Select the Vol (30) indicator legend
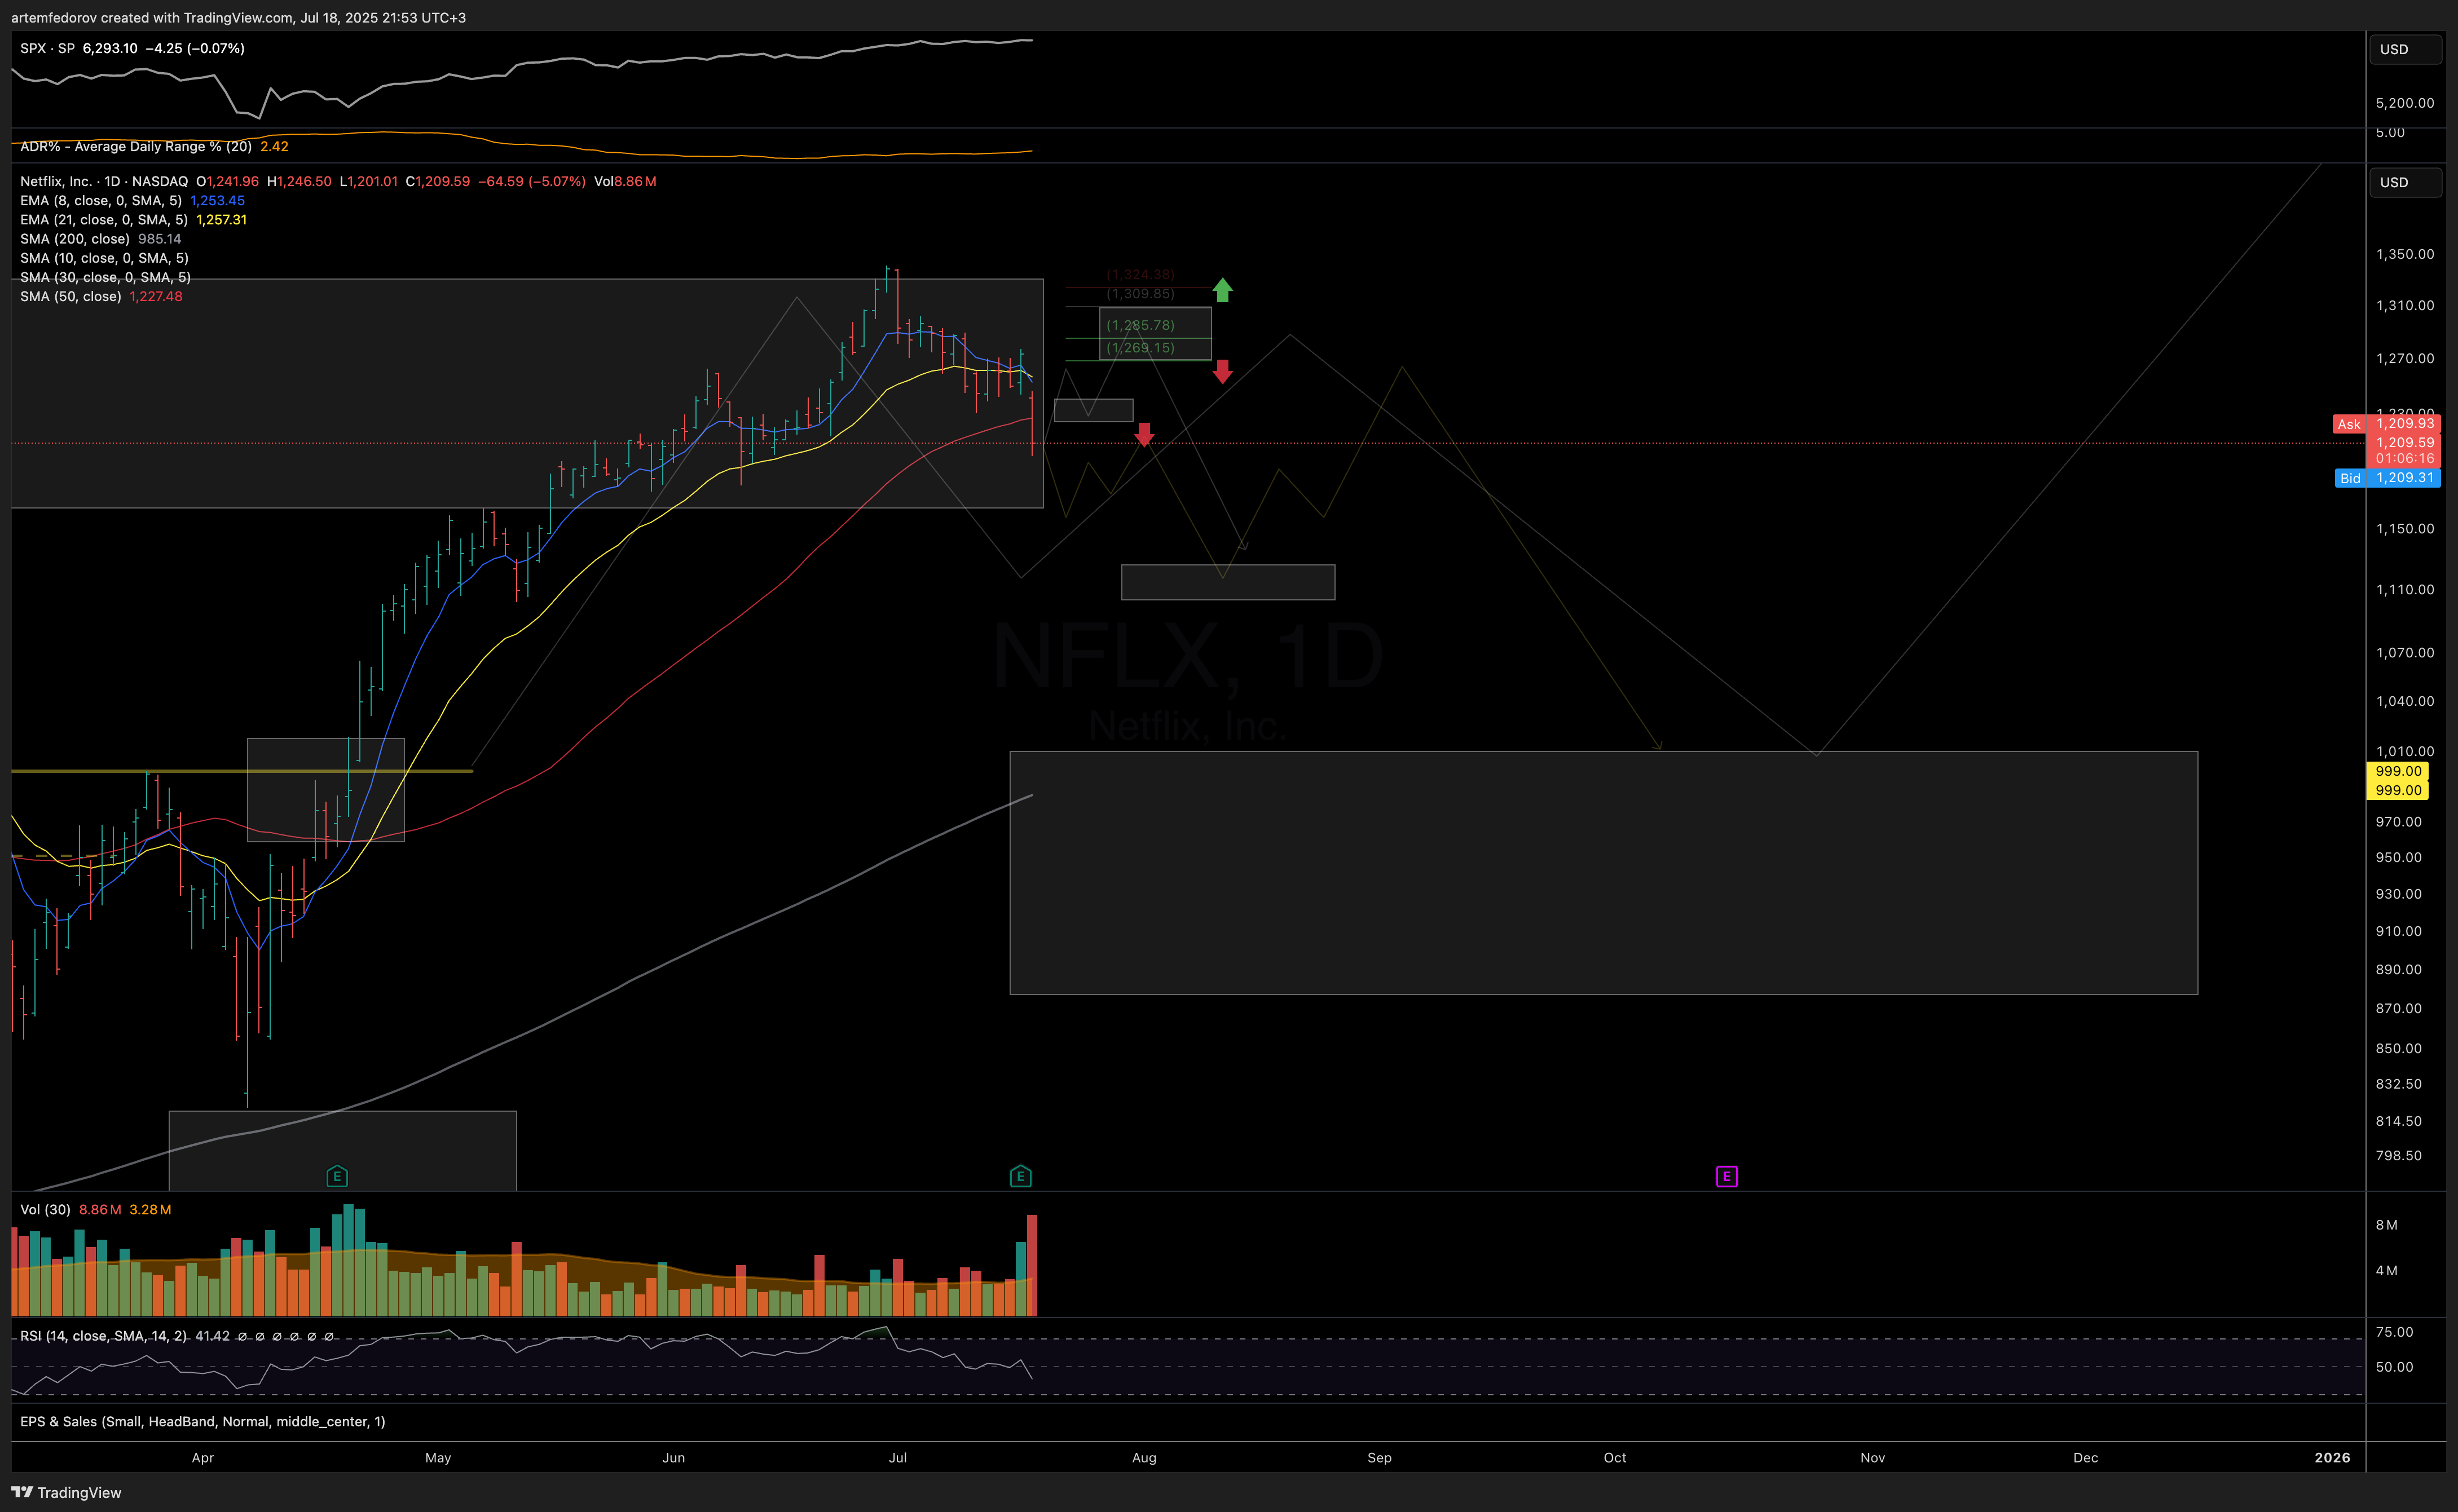Image resolution: width=2458 pixels, height=1512 pixels. pyautogui.click(x=45, y=1209)
